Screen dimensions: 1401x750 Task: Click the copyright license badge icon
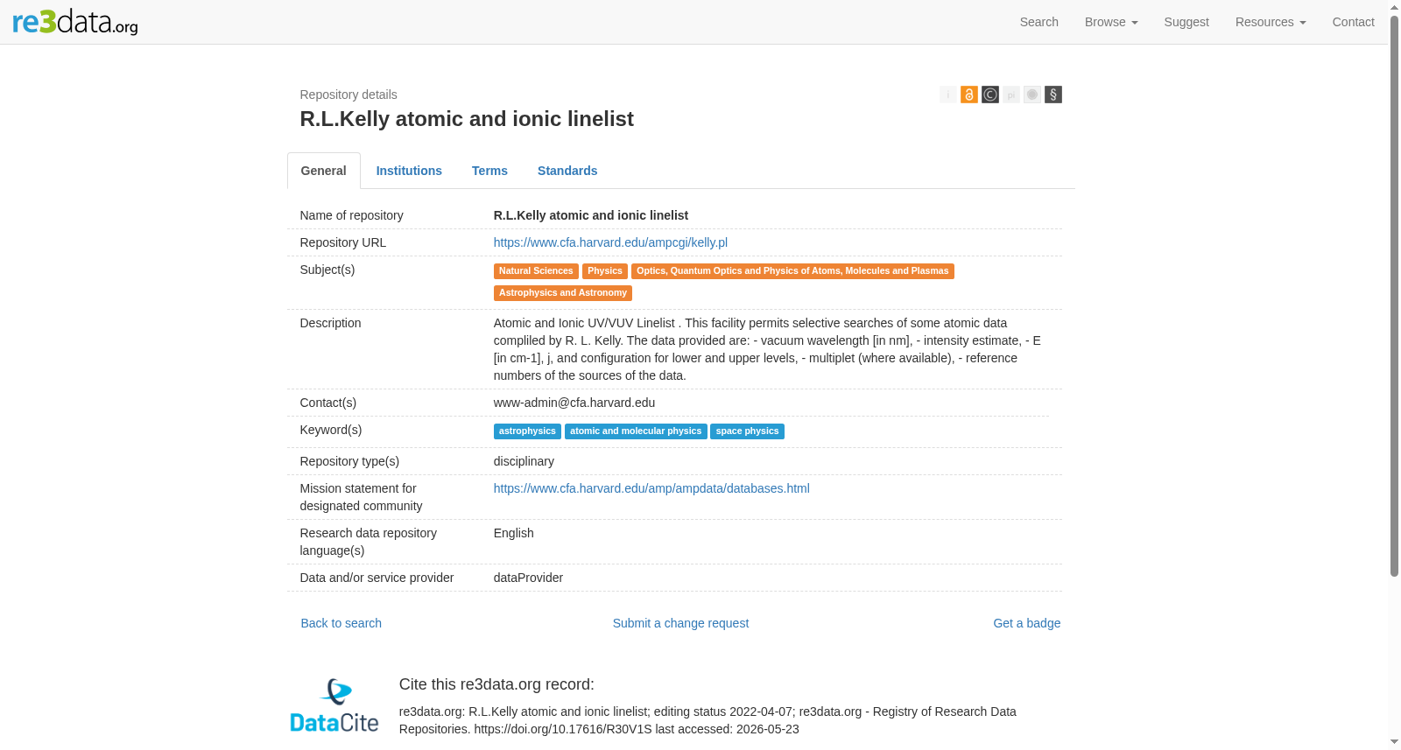pyautogui.click(x=990, y=95)
